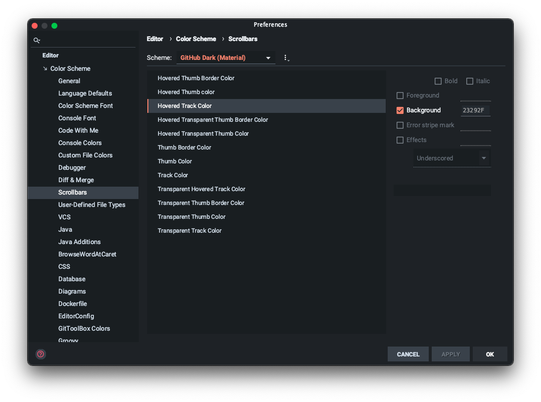Select Transparent Track Color list entry
Viewport: 541px width, 402px height.
click(x=189, y=230)
